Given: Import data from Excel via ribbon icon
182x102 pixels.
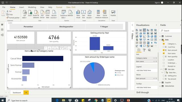Looking at the screenshot, I should pos(30,13).
